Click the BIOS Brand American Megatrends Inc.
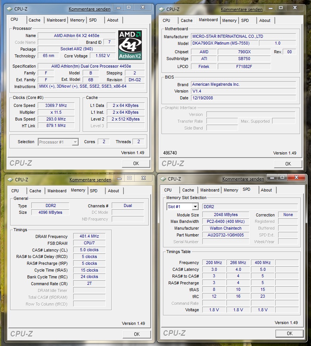This screenshot has width=311, height=346. click(243, 84)
